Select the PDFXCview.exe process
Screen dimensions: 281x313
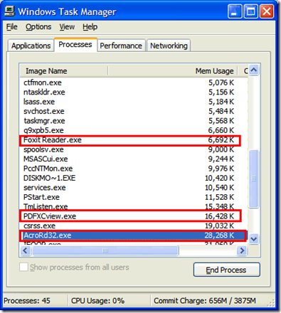coord(133,216)
